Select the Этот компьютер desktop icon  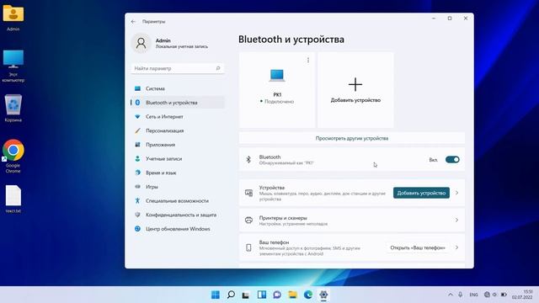tap(13, 66)
